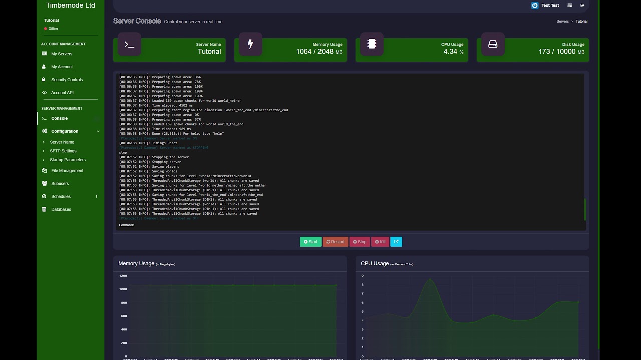Click the Security Controls lock icon
This screenshot has width=641, height=360.
pyautogui.click(x=44, y=80)
